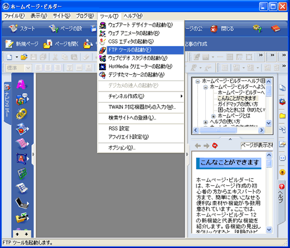Screen dimensions: 290x248
Task: Click the navigation menu scroll down arrow
Action: pyautogui.click(x=27, y=234)
